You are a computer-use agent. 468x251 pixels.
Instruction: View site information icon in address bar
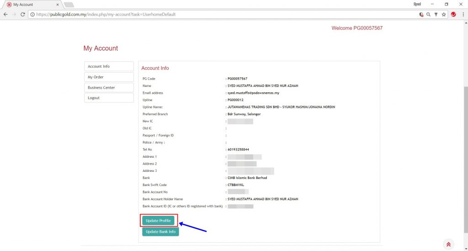pos(32,14)
